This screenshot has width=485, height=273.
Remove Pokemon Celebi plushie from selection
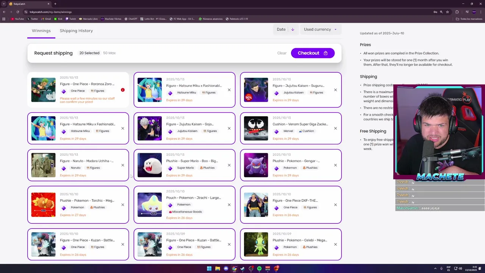pyautogui.click(x=335, y=244)
